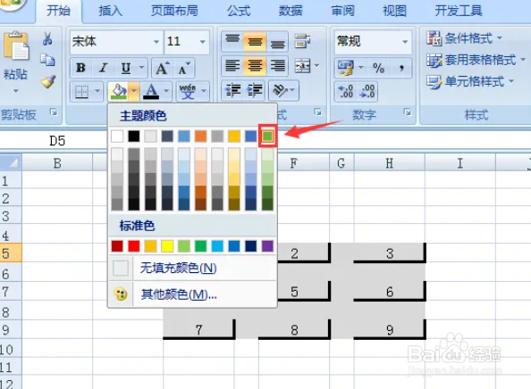The height and width of the screenshot is (389, 531).
Task: Click the fill color paint bucket
Action: 119,91
